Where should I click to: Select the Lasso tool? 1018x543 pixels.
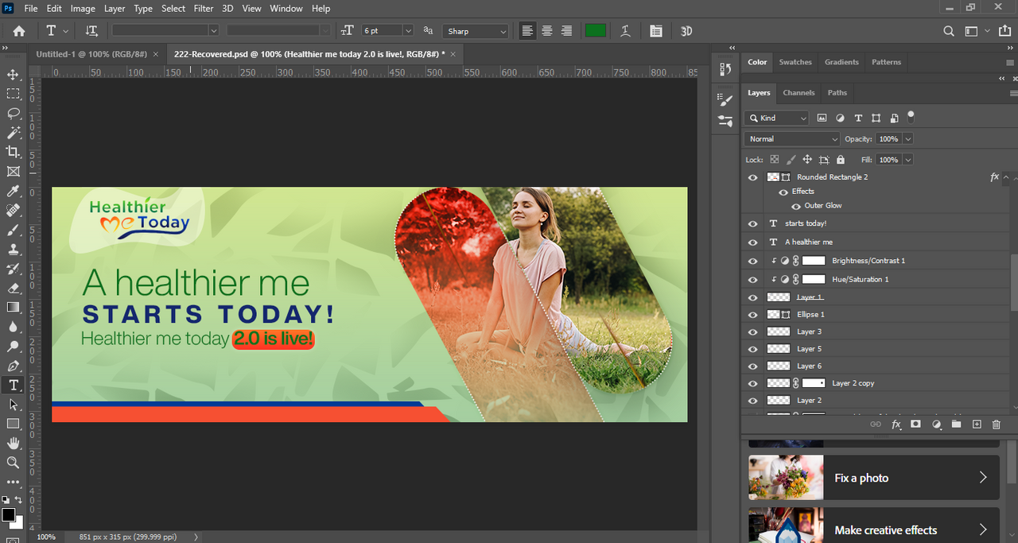(x=14, y=113)
